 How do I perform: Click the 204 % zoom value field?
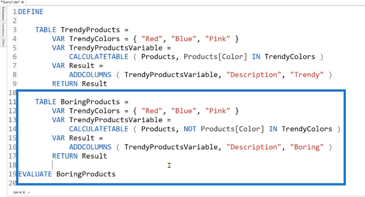17,192
